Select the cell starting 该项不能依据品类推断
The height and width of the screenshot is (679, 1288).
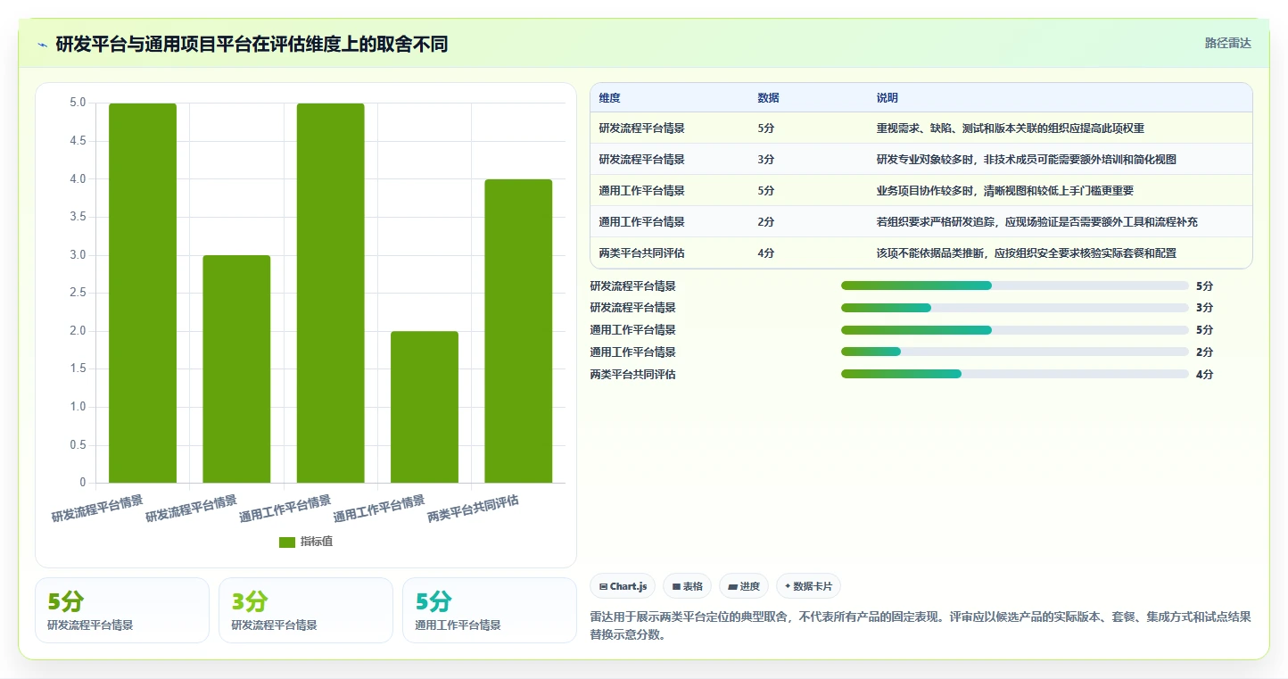[1026, 253]
